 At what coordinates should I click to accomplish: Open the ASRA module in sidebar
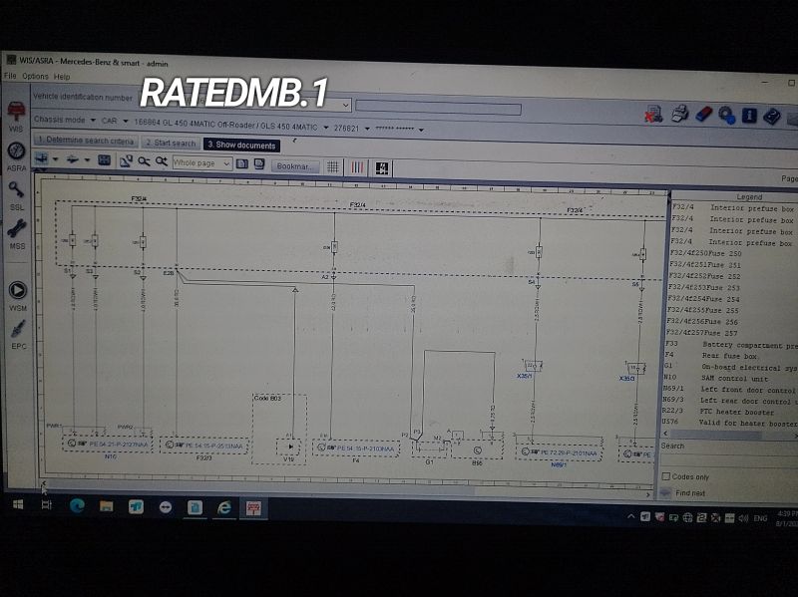16,155
